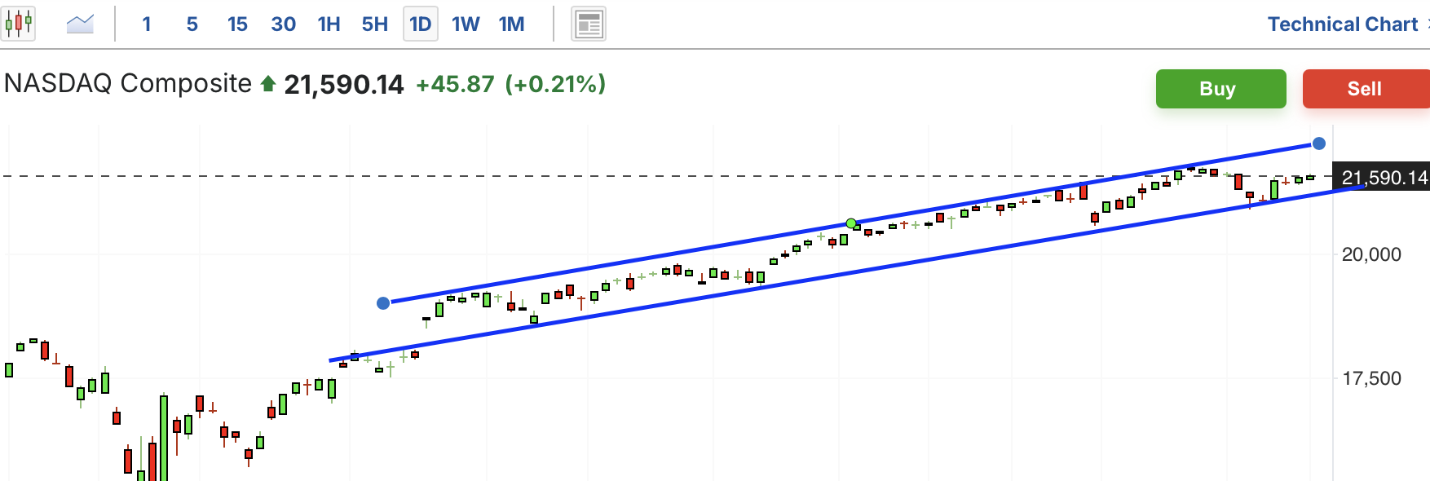Select the 15 minute timeframe
1430x481 pixels.
coord(237,24)
